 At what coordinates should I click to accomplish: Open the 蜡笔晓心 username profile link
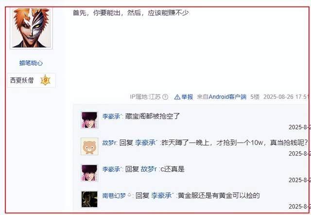(x=31, y=63)
